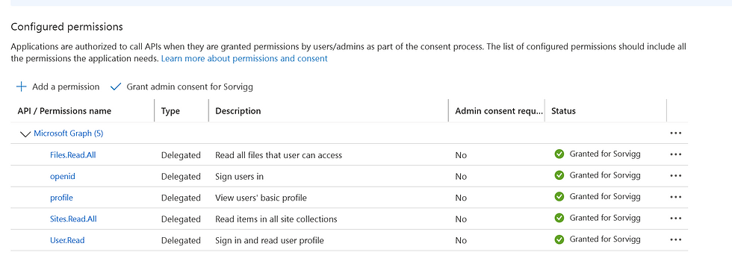Click Grant admin consent for Sorvigg
732x270 pixels.
pyautogui.click(x=182, y=87)
